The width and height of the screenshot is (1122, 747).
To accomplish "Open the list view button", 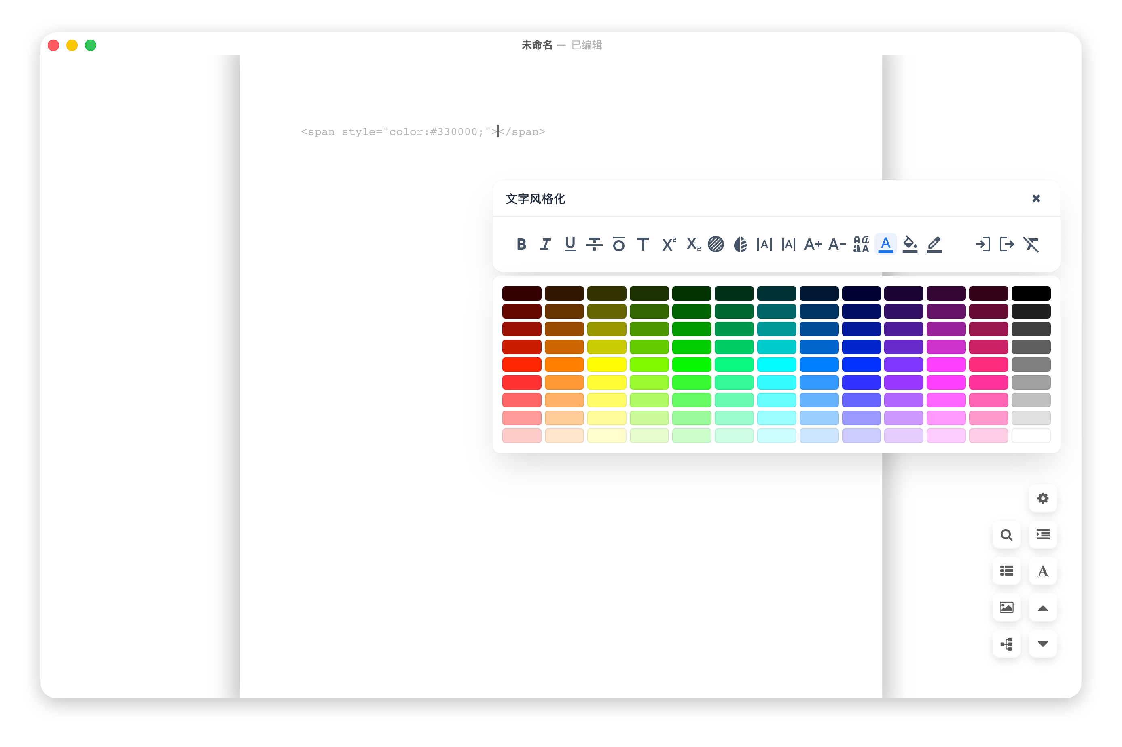I will (x=1007, y=571).
